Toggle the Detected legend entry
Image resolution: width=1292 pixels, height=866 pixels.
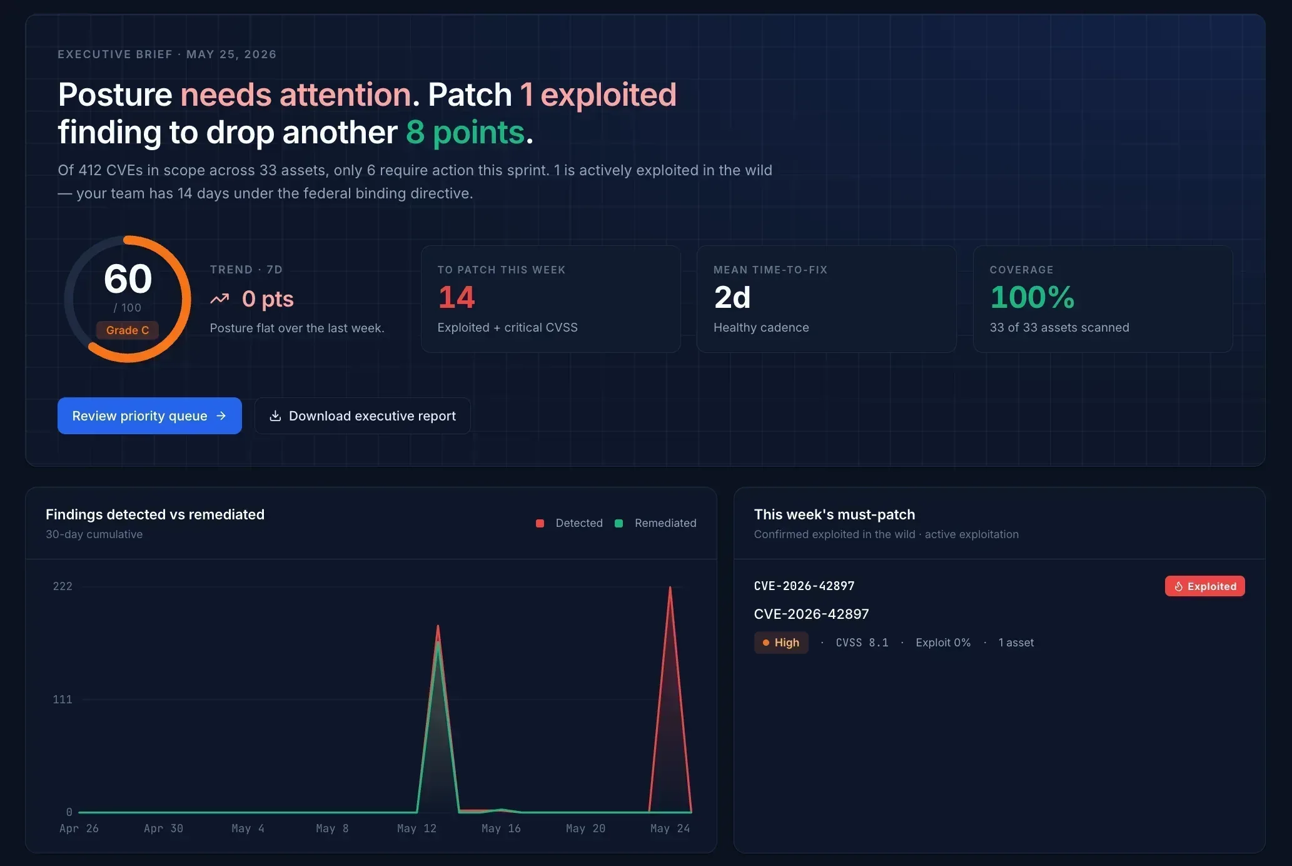[x=569, y=523]
